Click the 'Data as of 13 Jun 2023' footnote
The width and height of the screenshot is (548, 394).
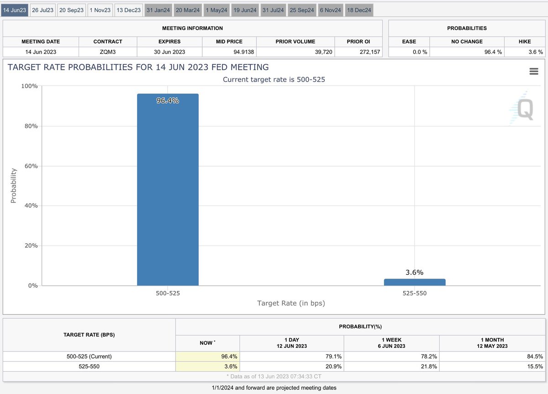coord(274,376)
